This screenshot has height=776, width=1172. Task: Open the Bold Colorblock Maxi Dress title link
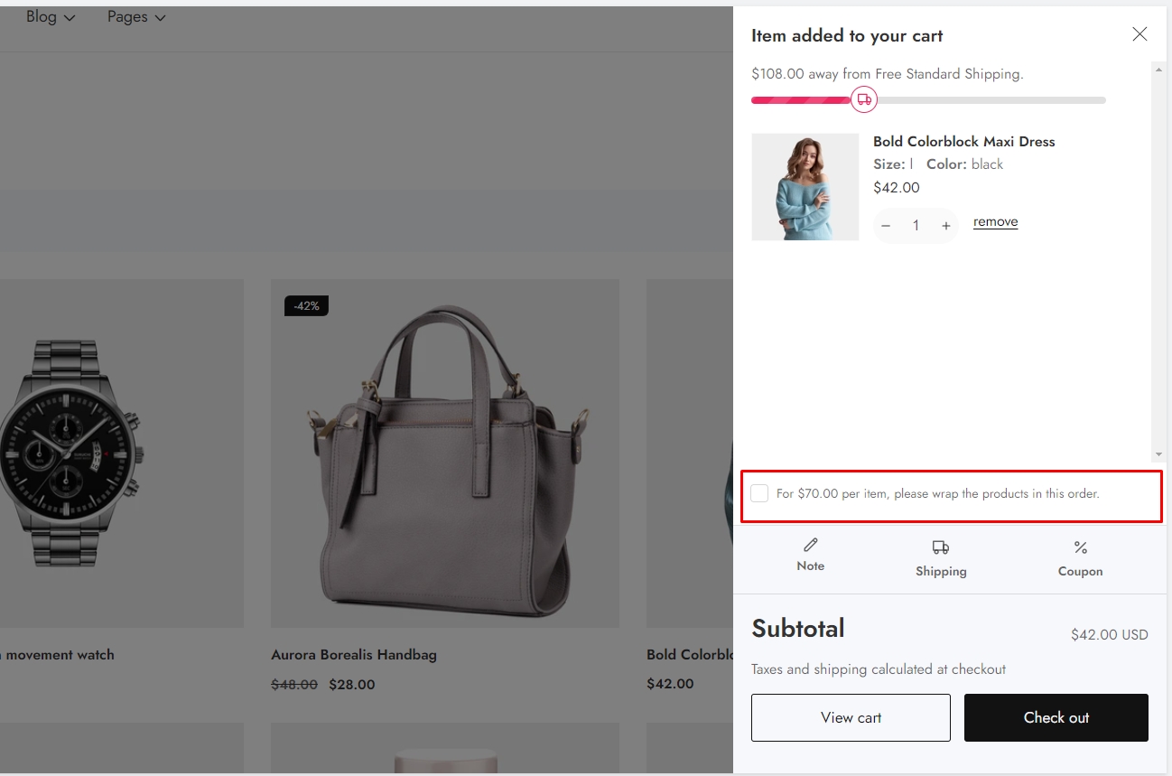[x=963, y=142]
